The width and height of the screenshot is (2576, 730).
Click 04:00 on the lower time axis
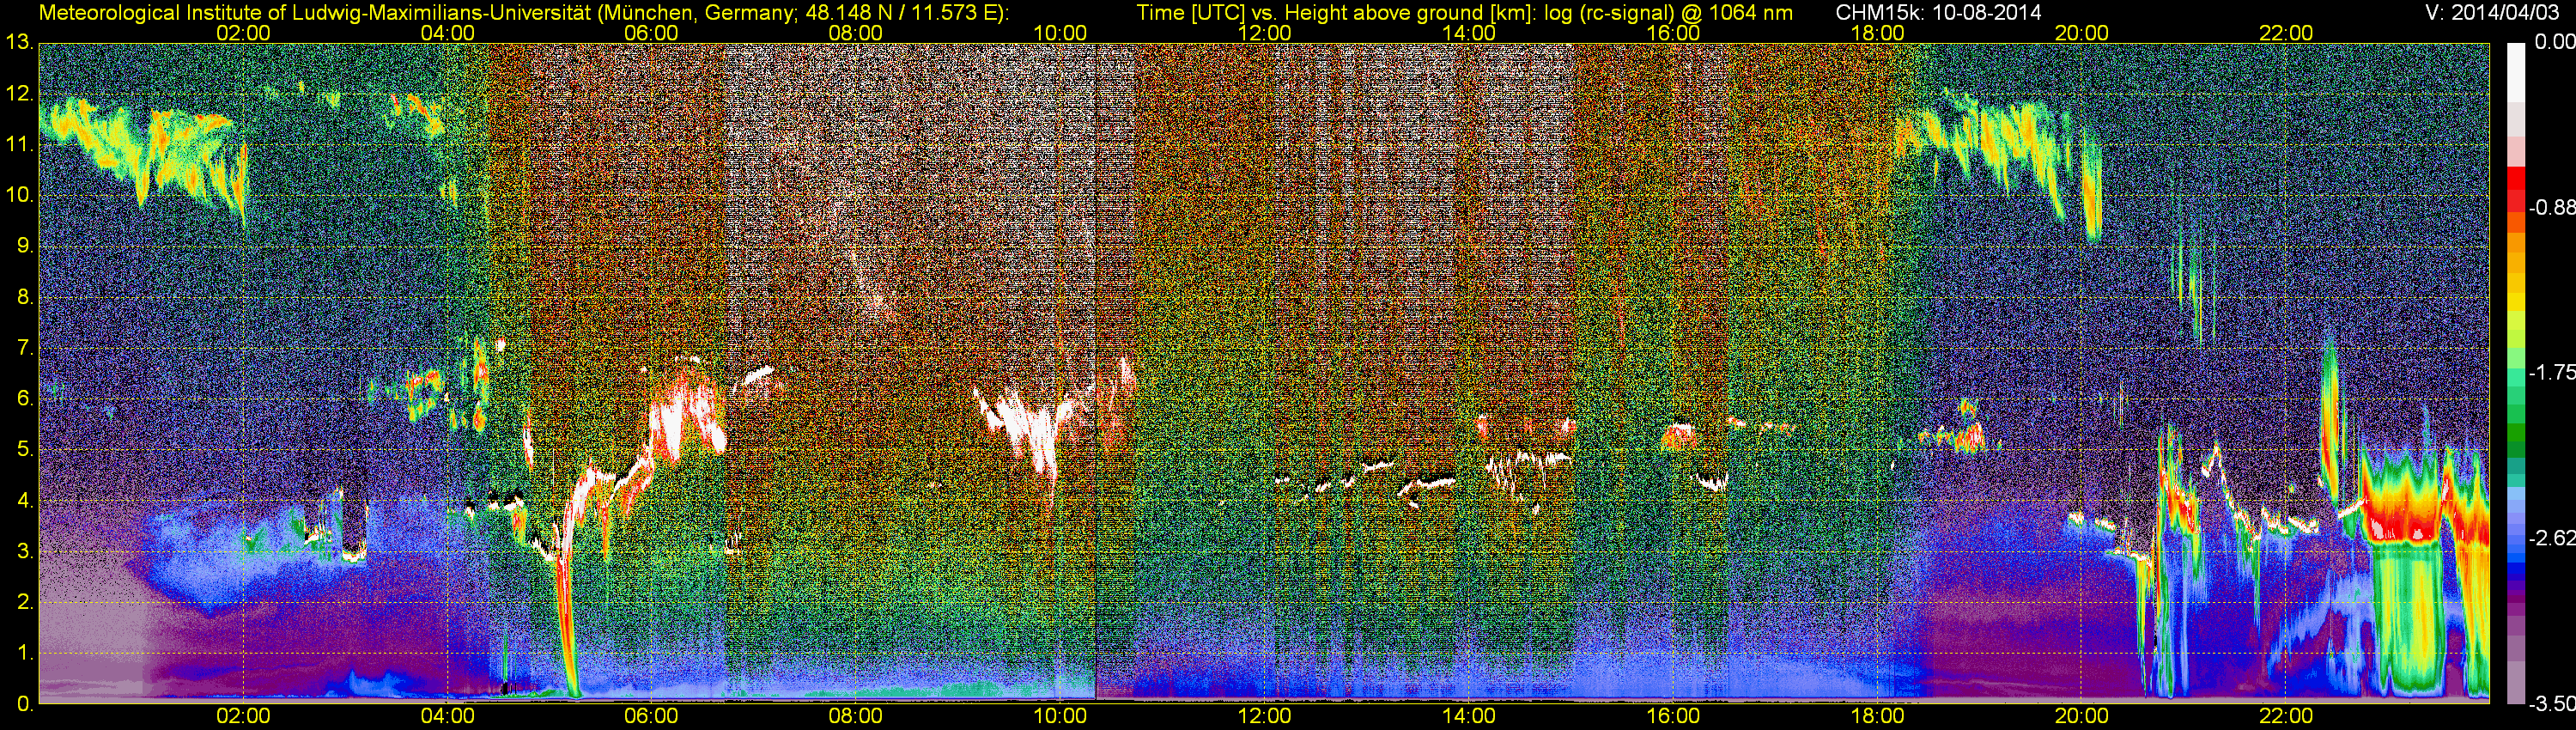click(447, 716)
